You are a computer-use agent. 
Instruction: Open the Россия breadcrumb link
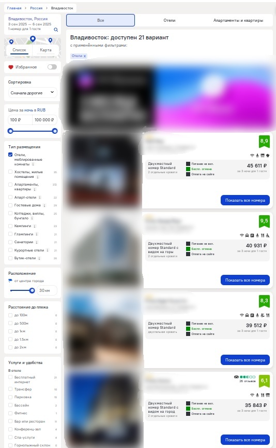coord(36,8)
